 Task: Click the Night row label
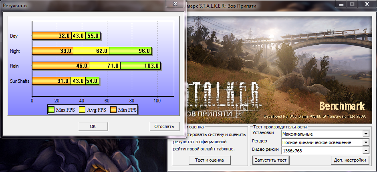click(x=15, y=51)
